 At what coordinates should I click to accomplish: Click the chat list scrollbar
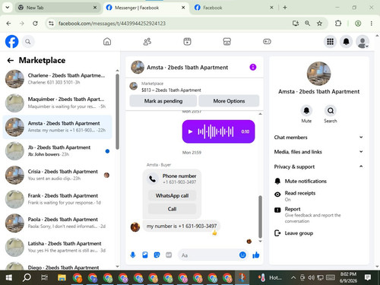point(117,112)
